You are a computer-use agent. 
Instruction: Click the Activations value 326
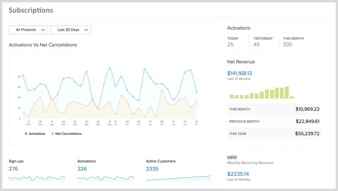[82, 169]
